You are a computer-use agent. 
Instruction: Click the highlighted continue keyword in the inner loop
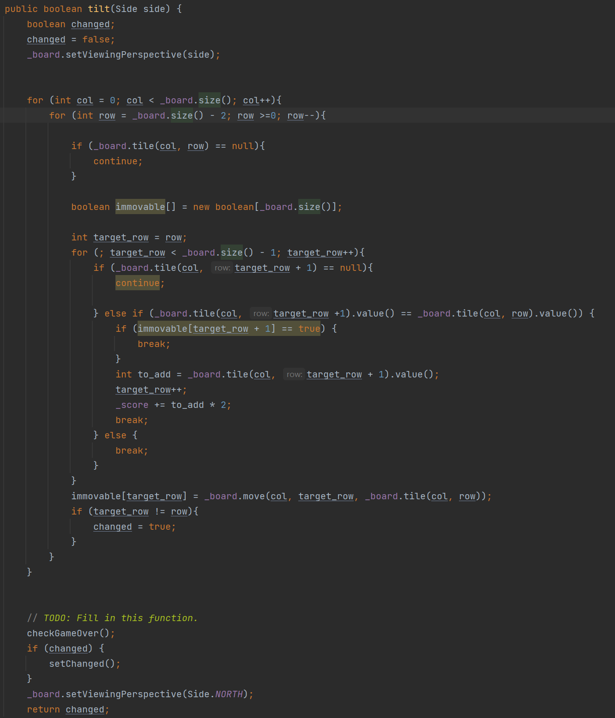point(137,283)
